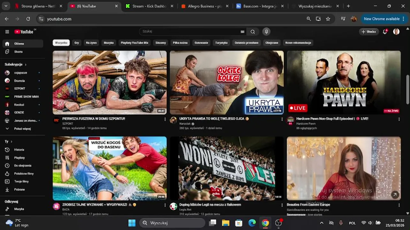Screen dimensions: 410x230
Task: Click the Chrome reload button
Action: click(28, 19)
